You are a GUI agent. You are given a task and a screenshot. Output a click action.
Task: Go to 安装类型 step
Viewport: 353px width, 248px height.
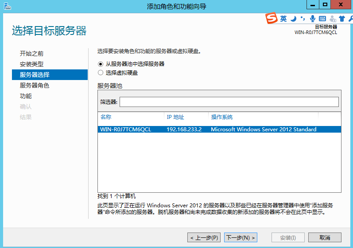coord(31,64)
